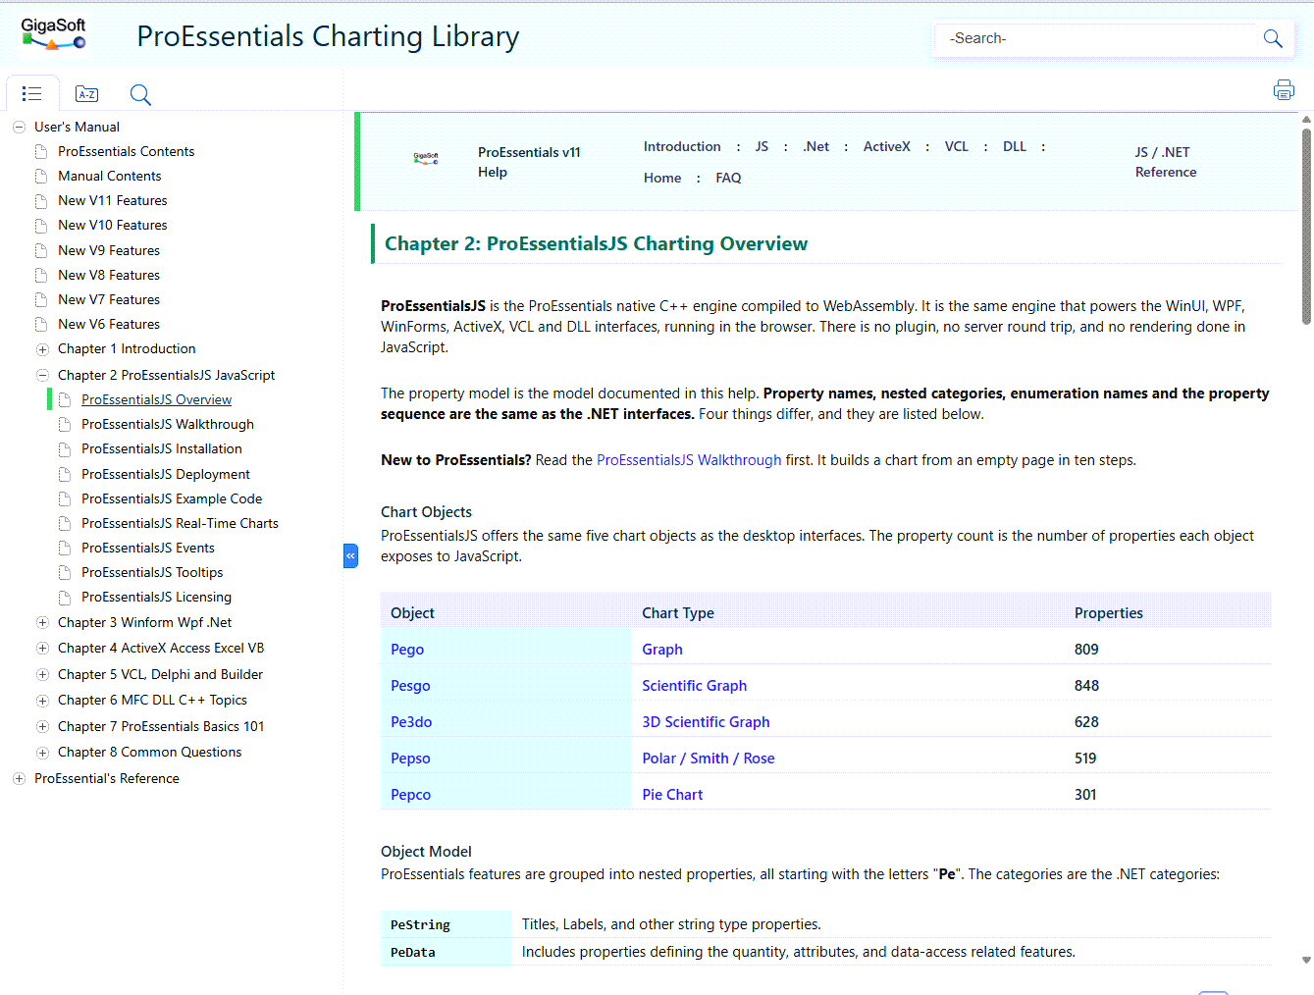Image resolution: width=1314 pixels, height=995 pixels.
Task: Open JS / .NET Reference link
Action: (1165, 162)
